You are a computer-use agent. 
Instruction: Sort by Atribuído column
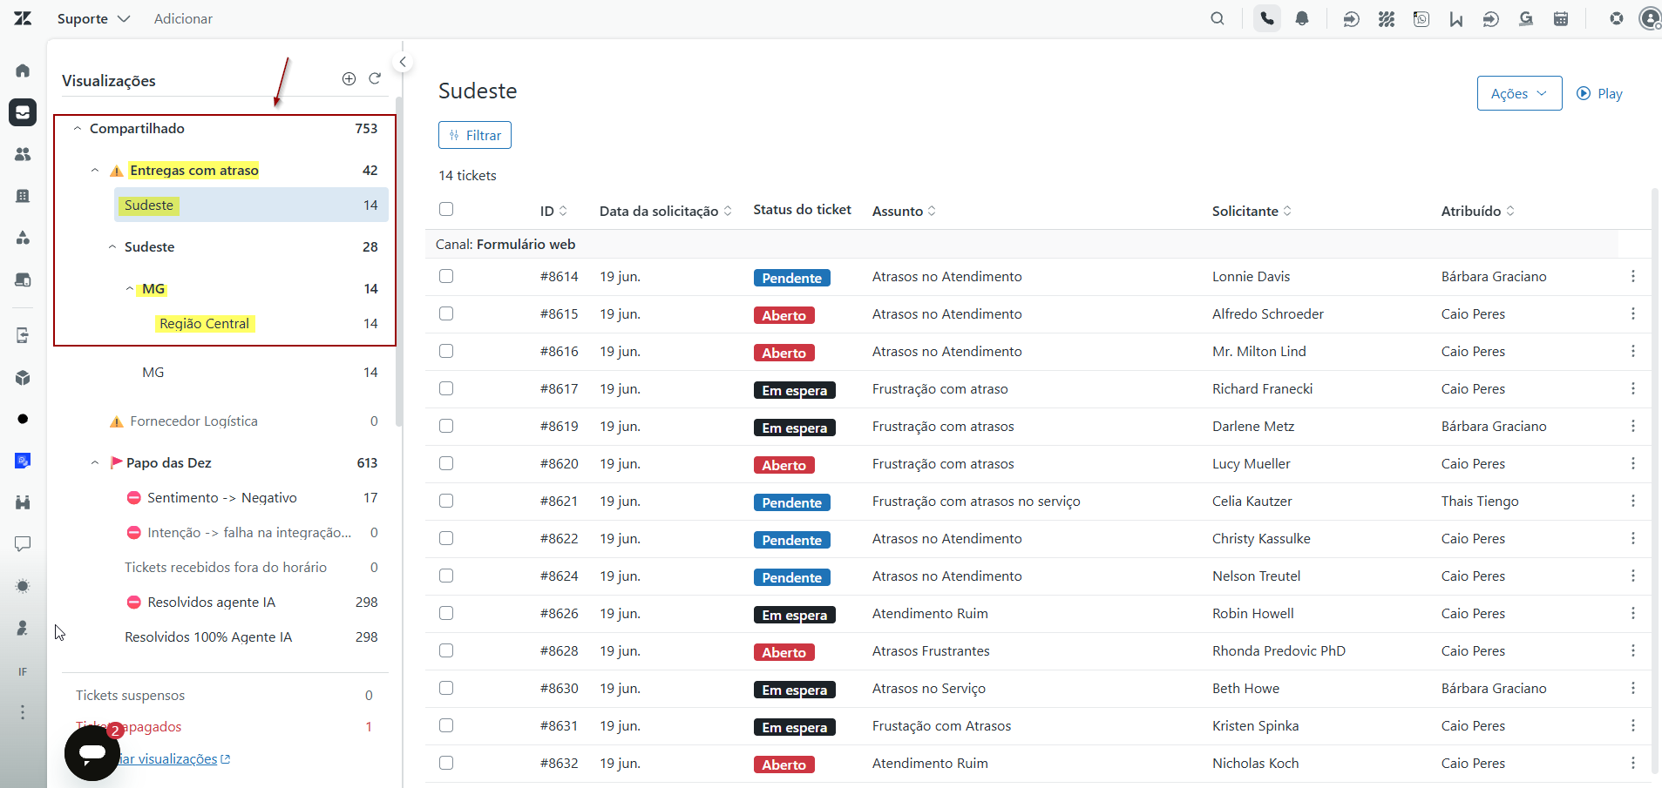1477,211
